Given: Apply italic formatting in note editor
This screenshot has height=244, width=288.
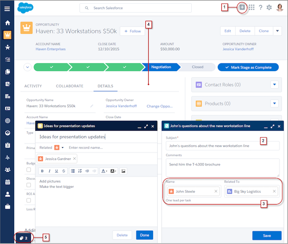Looking at the screenshot, I should pos(50,171).
